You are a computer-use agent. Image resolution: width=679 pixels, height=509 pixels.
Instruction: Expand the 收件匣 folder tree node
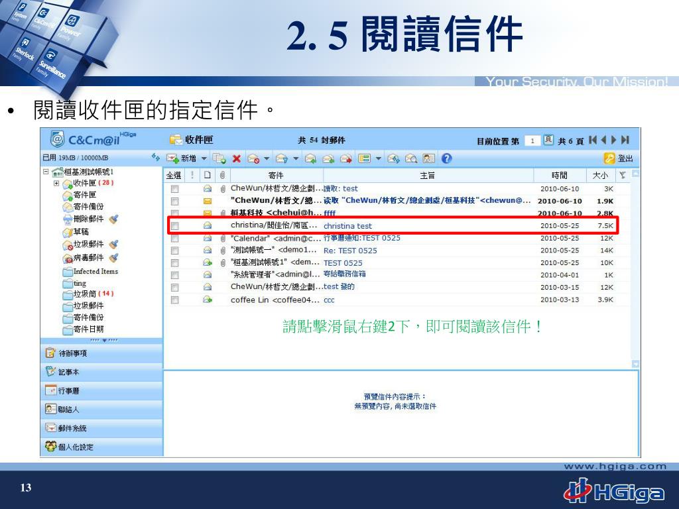[x=56, y=183]
